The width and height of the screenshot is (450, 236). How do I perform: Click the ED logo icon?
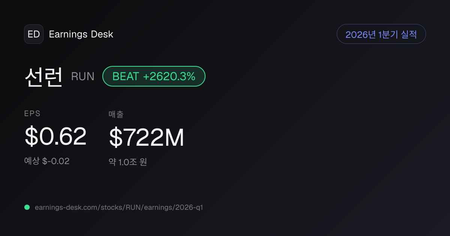pyautogui.click(x=34, y=34)
